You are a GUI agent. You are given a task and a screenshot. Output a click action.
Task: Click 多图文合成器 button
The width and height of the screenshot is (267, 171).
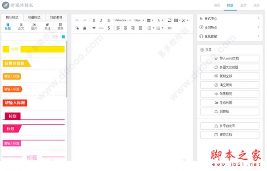[x=230, y=68]
